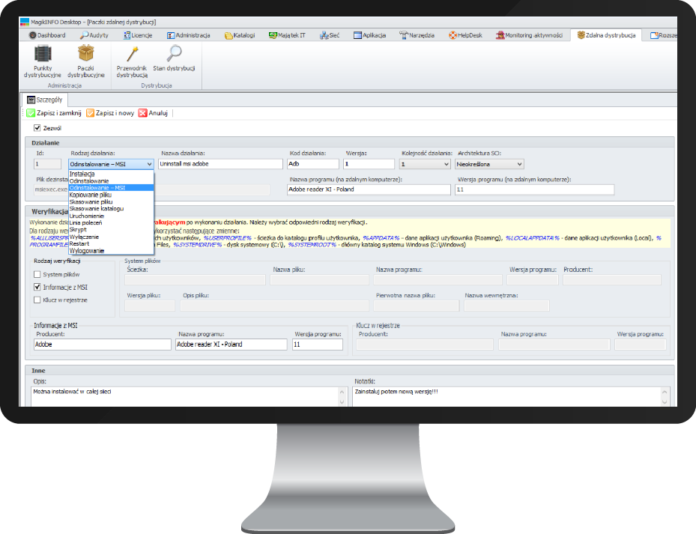Collapse the Rodzaj działania dropdown
696x534 pixels.
(x=149, y=164)
